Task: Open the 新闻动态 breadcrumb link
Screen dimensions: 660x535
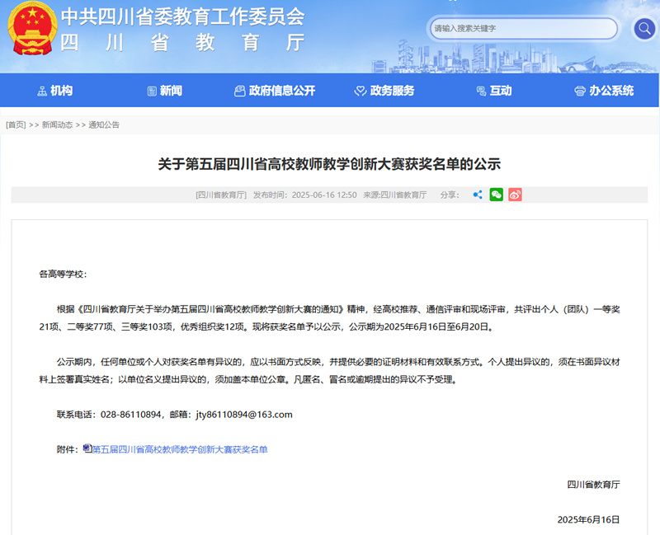Action: (57, 125)
